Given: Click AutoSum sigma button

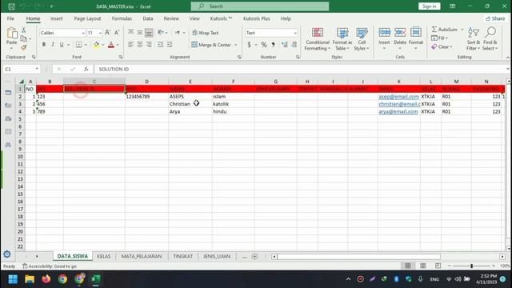Looking at the screenshot, I should tap(445, 30).
